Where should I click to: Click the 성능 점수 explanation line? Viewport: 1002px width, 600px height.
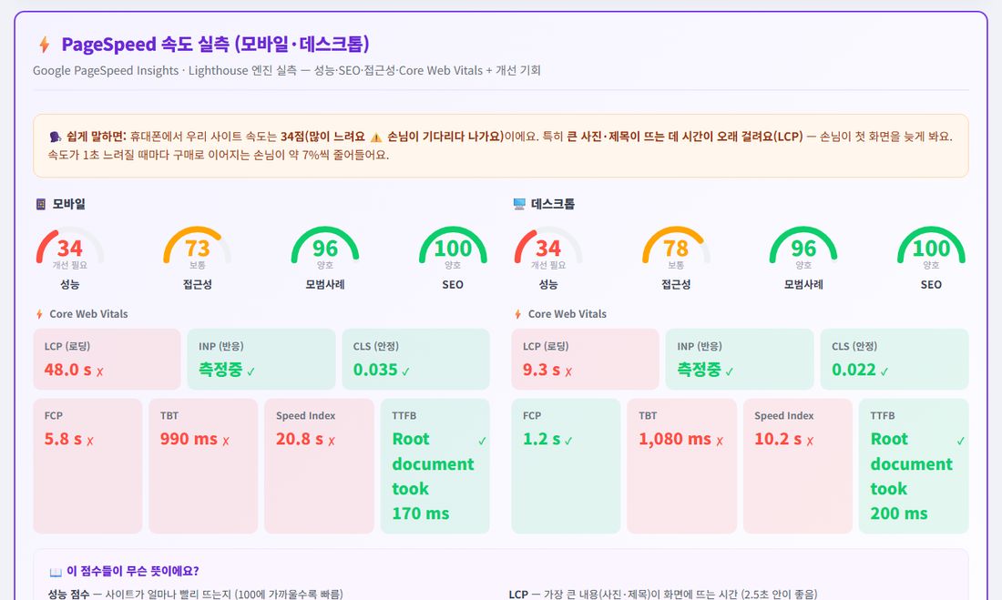[196, 595]
